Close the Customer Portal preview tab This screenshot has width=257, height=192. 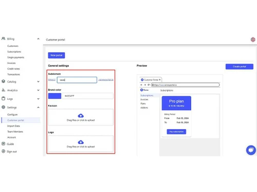pyautogui.click(x=160, y=80)
